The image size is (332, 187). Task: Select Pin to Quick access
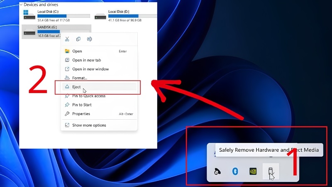pyautogui.click(x=99, y=96)
